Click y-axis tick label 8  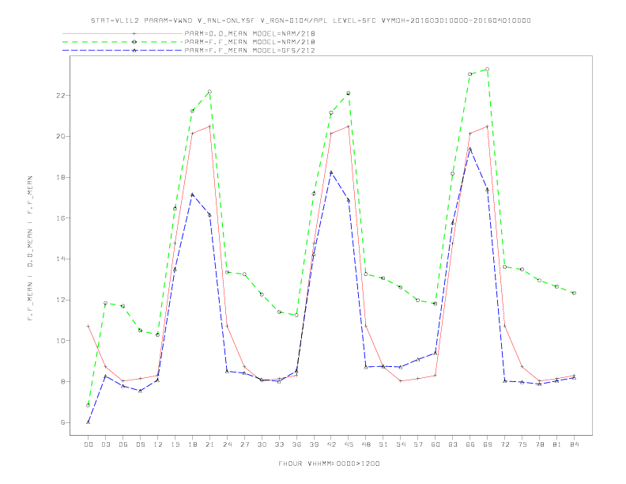[x=63, y=381]
